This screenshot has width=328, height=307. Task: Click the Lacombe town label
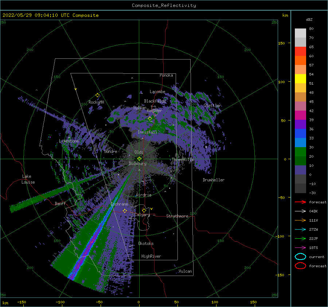point(157,92)
